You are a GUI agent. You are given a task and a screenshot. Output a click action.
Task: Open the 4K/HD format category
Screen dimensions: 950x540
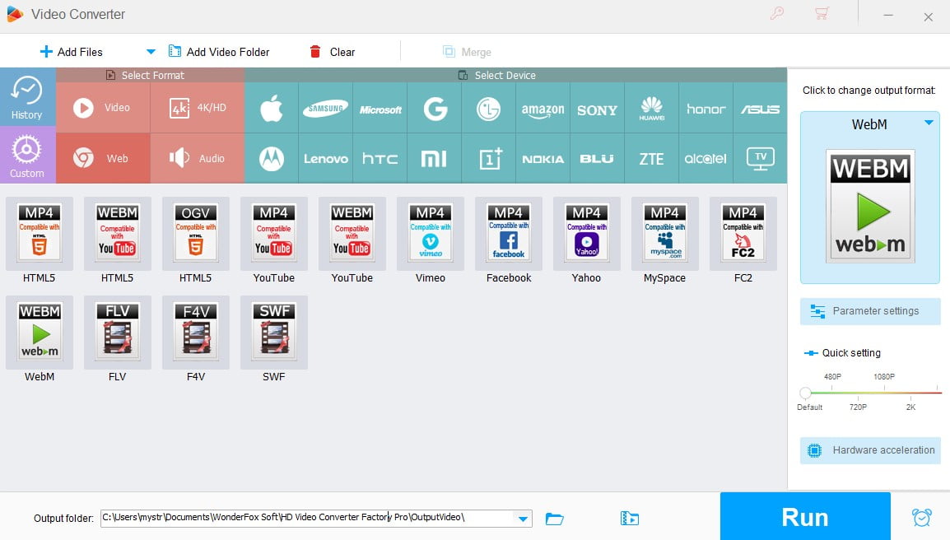point(198,107)
